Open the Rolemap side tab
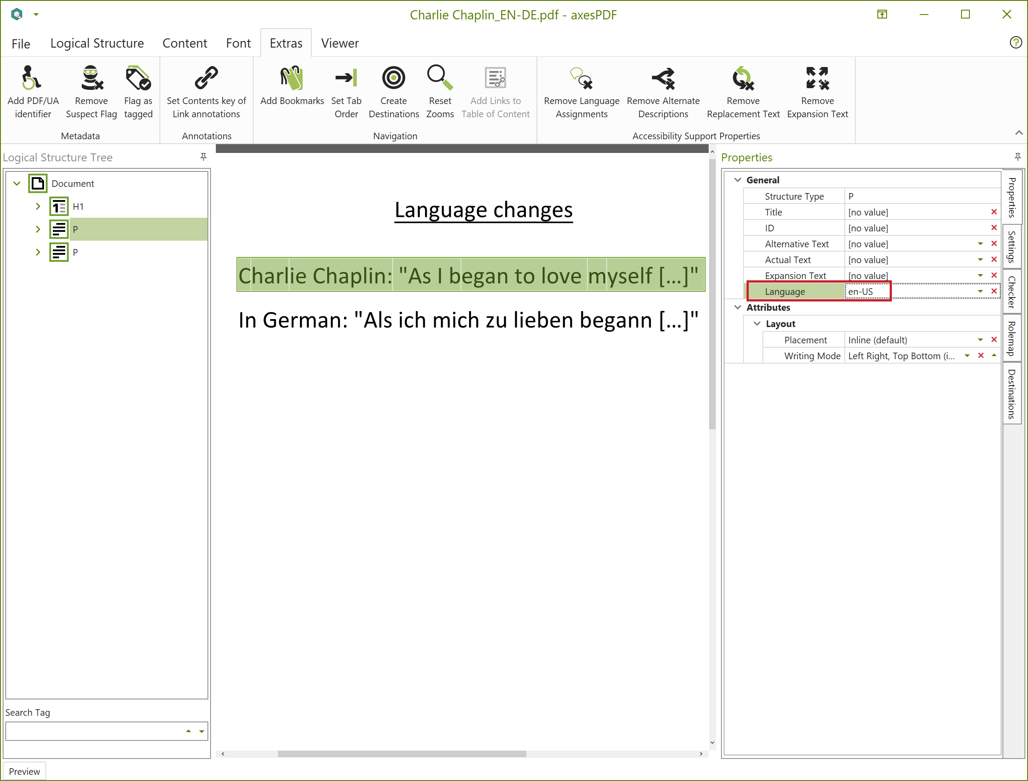 [x=1012, y=338]
